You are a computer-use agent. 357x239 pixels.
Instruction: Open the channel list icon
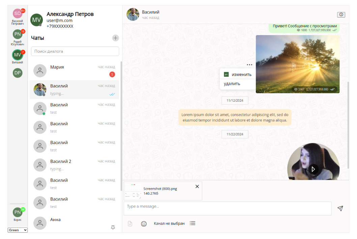(x=193, y=223)
